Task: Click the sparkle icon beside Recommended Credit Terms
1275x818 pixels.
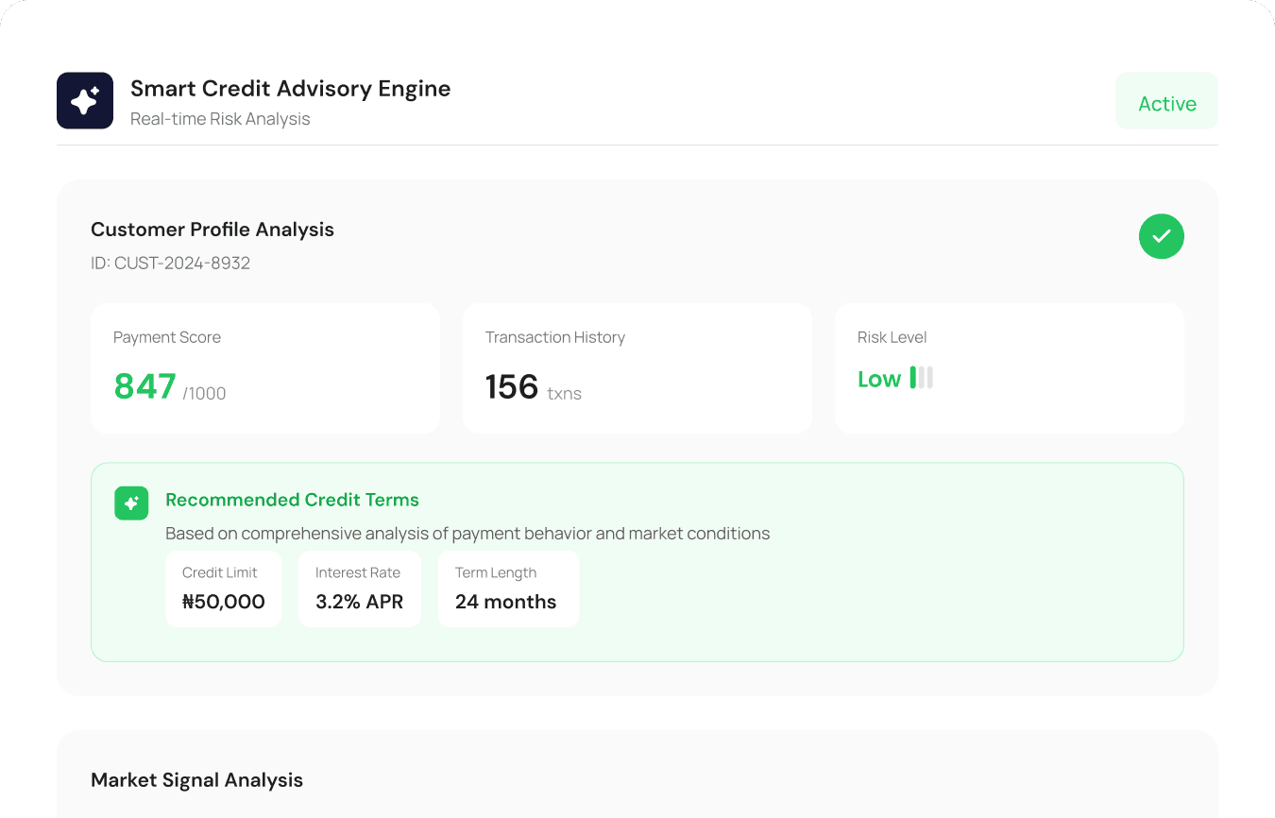Action: click(131, 503)
